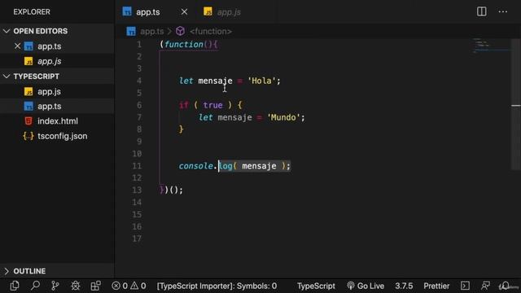This screenshot has width=521, height=293.
Task: Click the true keyword on line 6
Action: (212, 105)
